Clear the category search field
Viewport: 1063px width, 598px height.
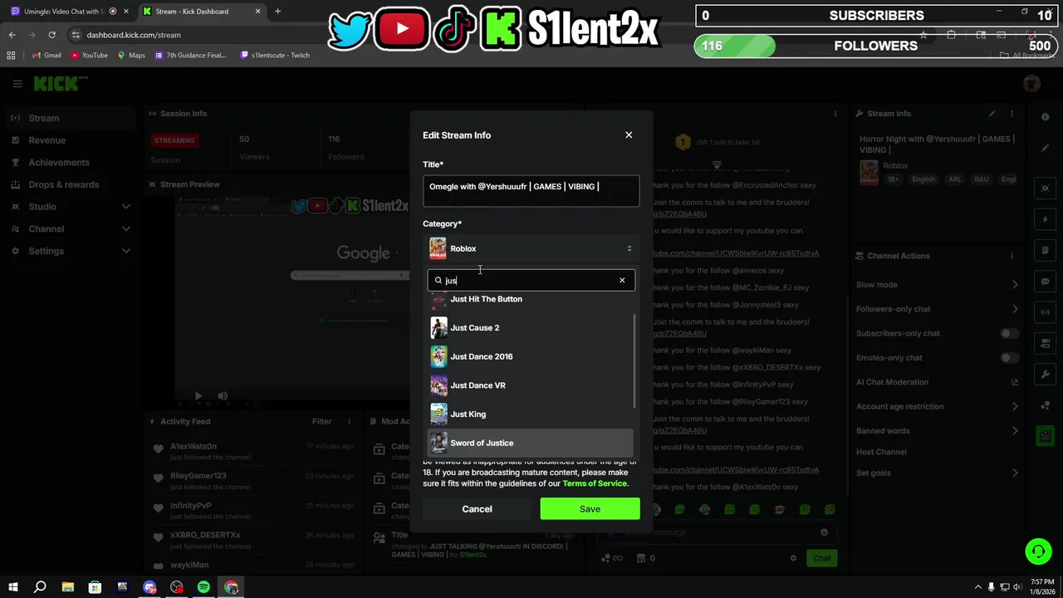(622, 280)
